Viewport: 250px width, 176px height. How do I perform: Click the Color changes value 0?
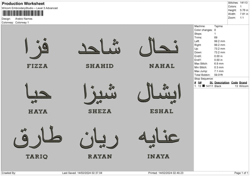tap(215, 30)
